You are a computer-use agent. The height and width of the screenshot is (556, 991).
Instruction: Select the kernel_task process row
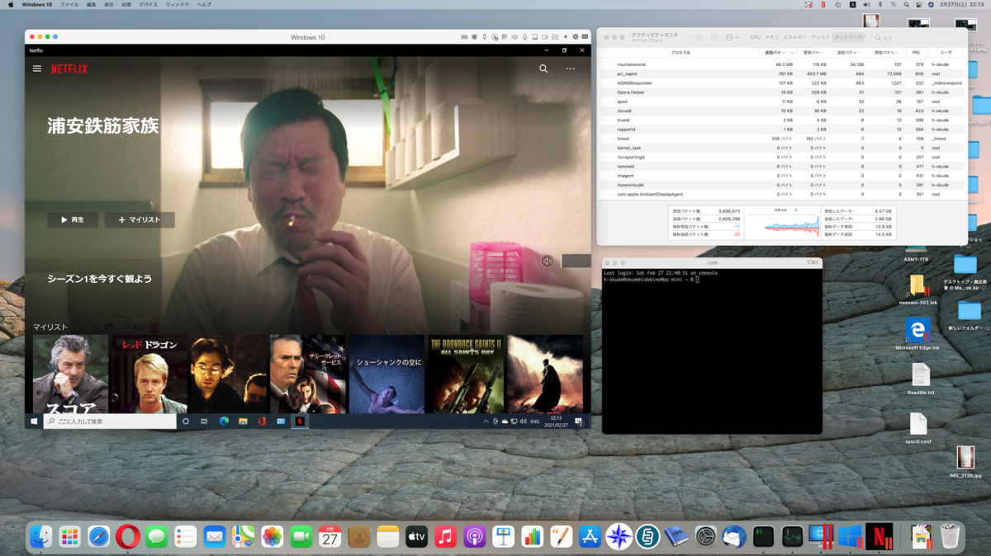point(782,148)
